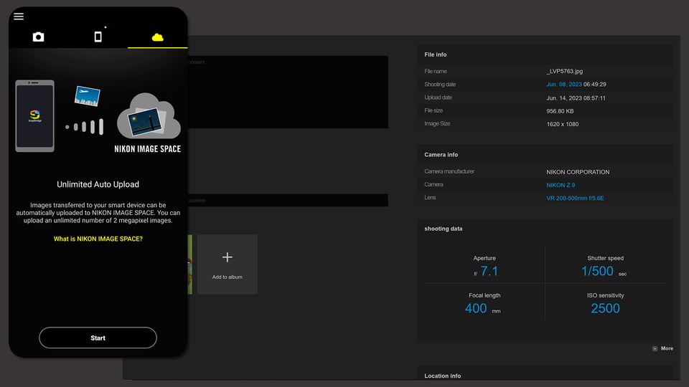Switch to the camera tab icon
Image resolution: width=689 pixels, height=387 pixels.
(38, 37)
